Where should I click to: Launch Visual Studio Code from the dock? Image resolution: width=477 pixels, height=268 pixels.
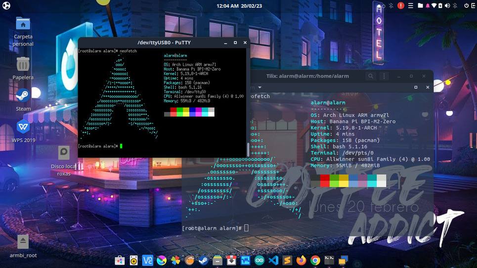(273, 261)
